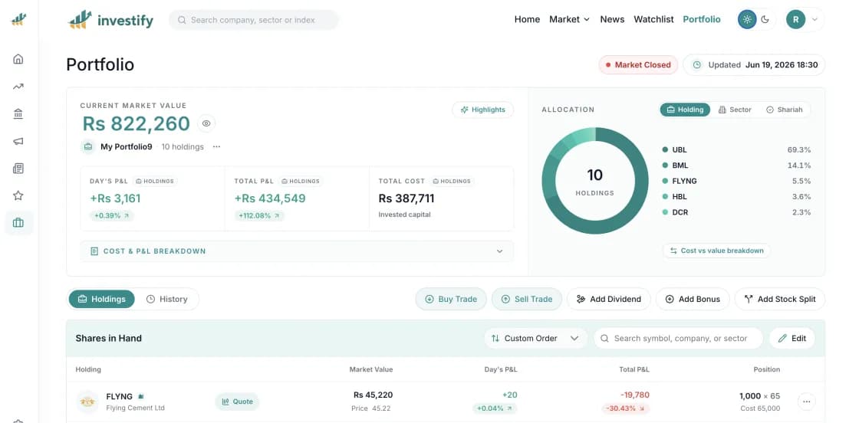
Task: Open the user account dropdown chevron
Action: coord(815,20)
